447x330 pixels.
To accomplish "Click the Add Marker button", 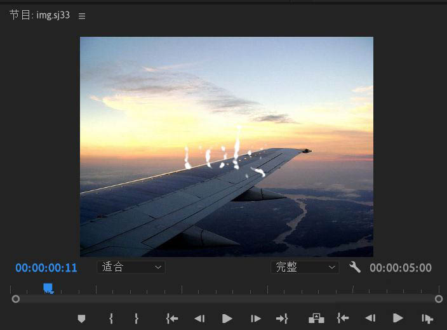I will tap(81, 319).
